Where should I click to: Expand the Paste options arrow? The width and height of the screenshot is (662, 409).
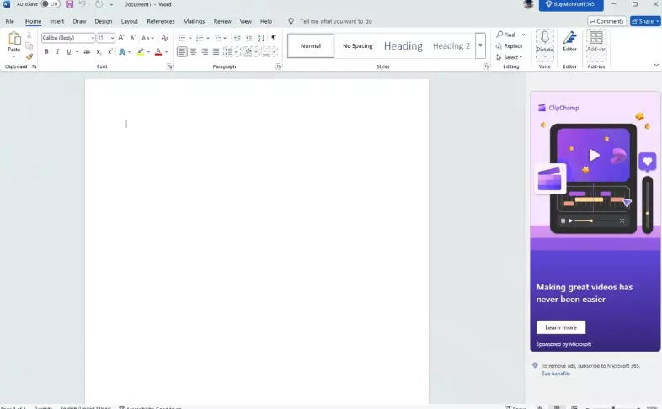click(x=14, y=56)
